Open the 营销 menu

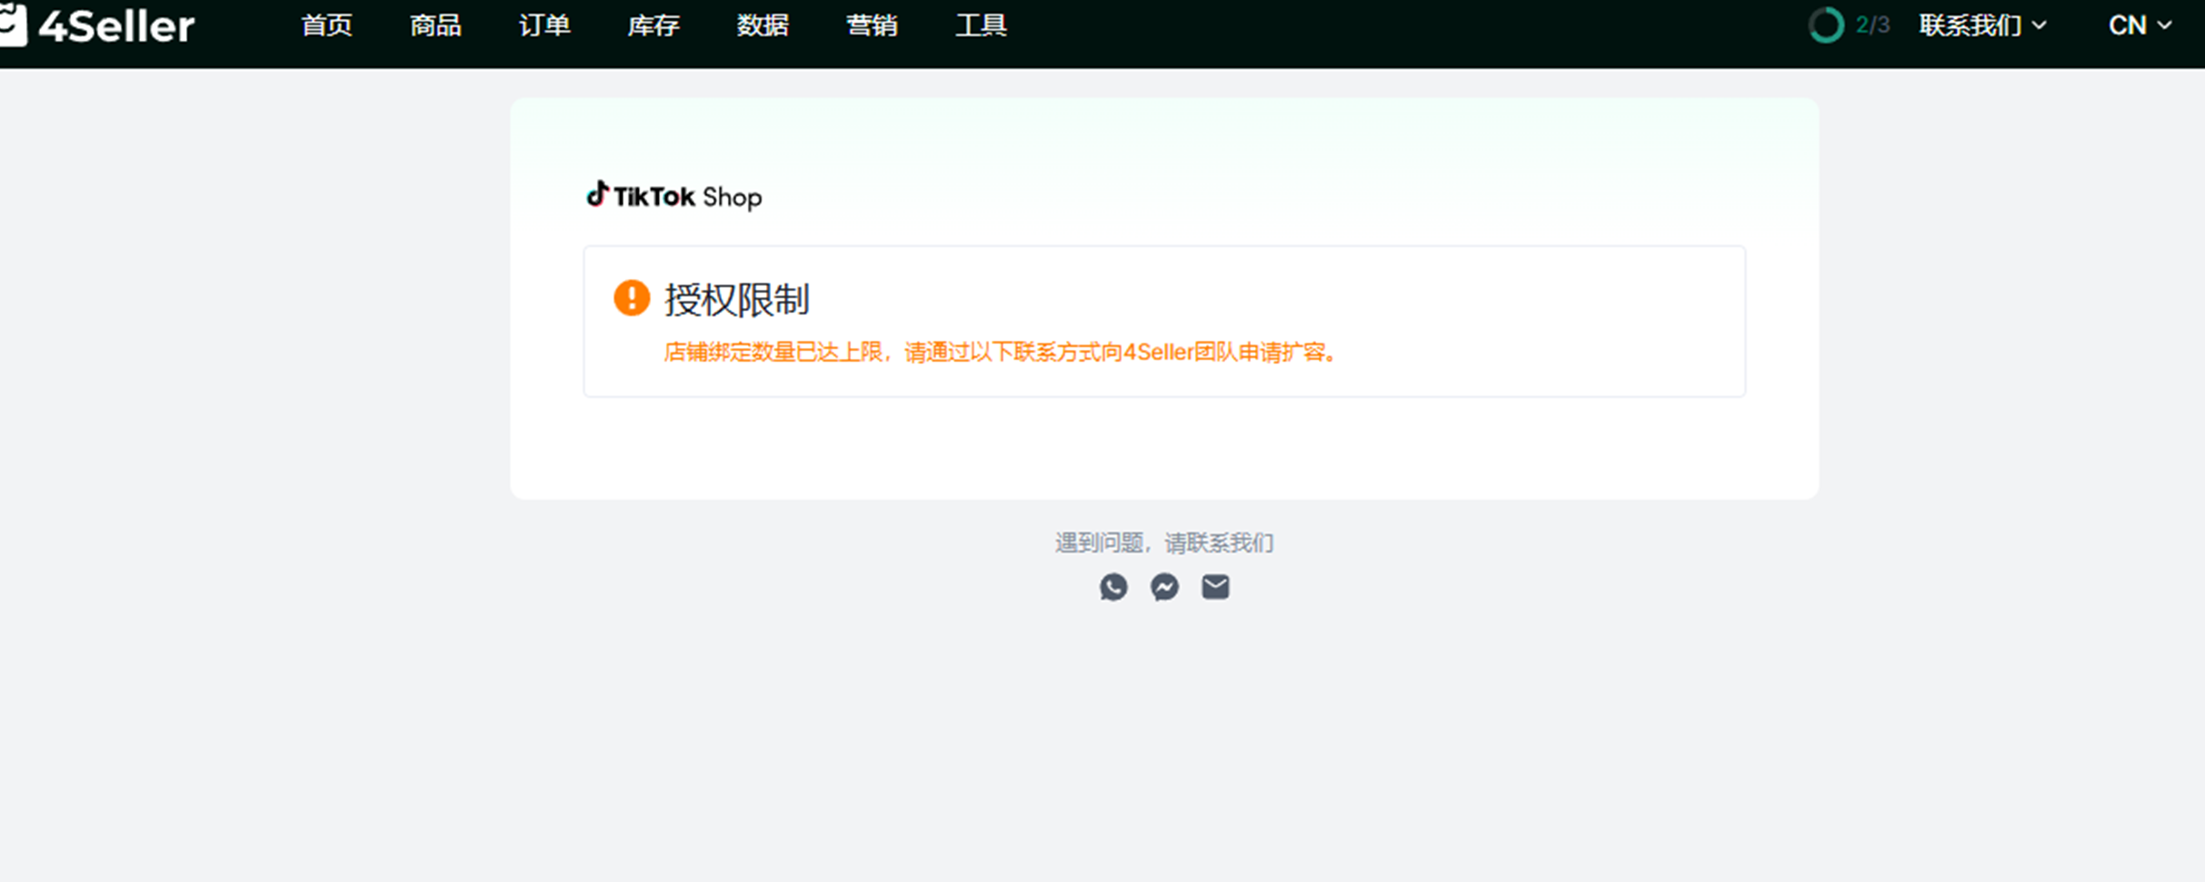click(872, 25)
